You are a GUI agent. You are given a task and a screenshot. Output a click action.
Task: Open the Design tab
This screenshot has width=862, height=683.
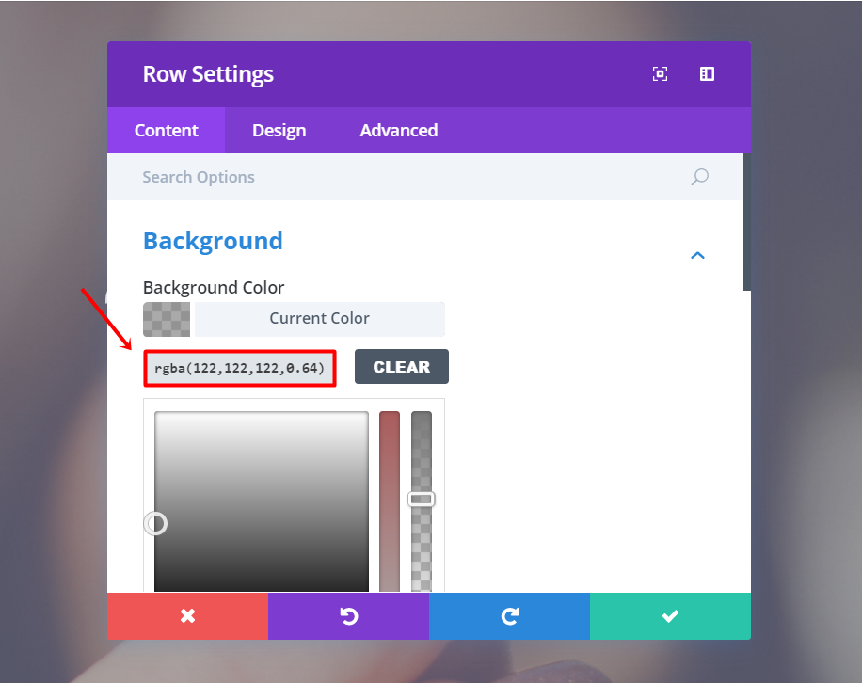(x=279, y=130)
